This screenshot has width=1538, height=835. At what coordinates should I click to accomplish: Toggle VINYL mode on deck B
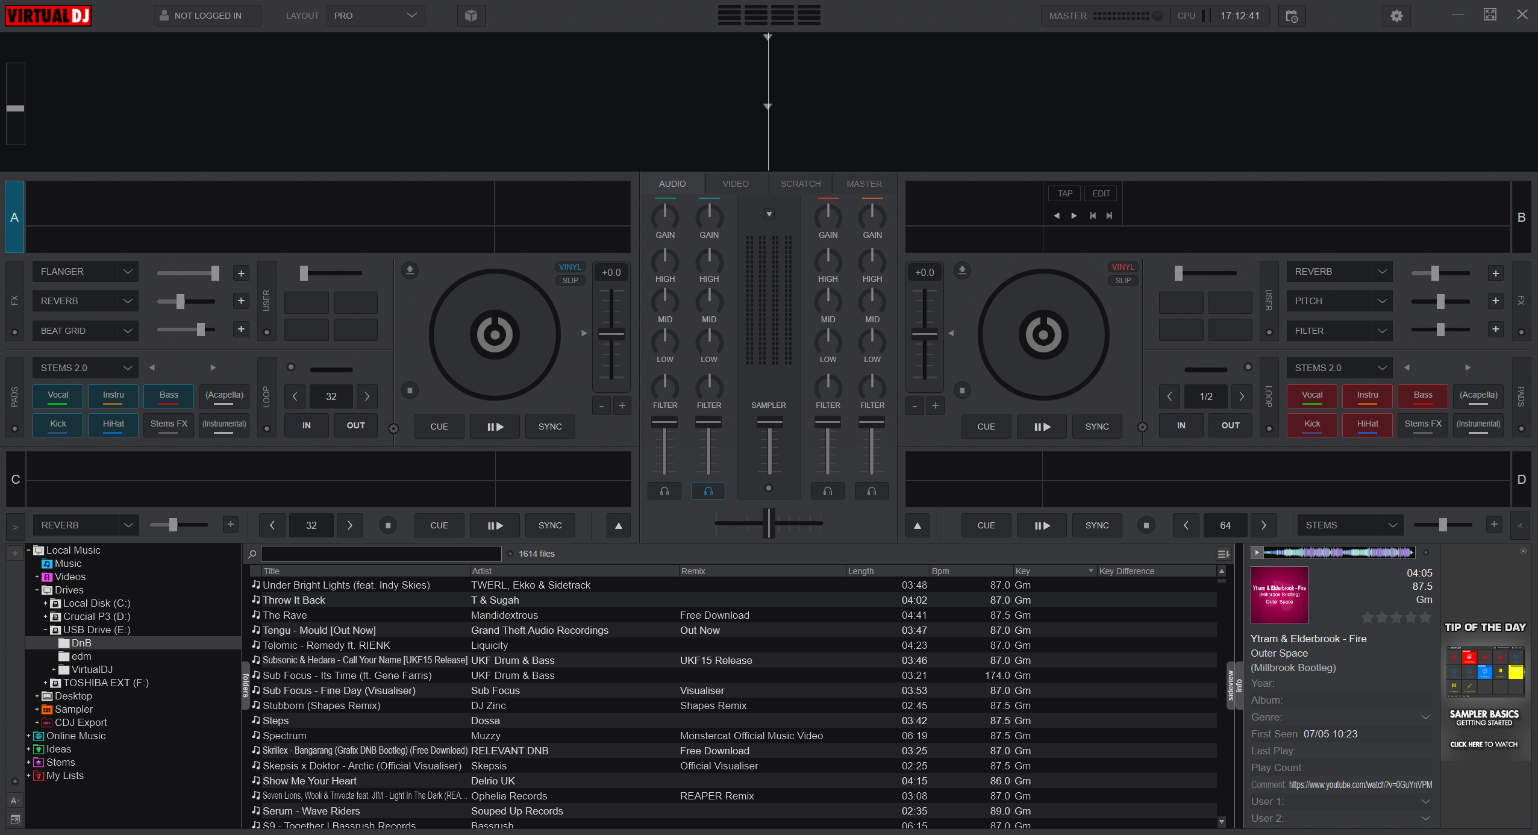pyautogui.click(x=1122, y=267)
